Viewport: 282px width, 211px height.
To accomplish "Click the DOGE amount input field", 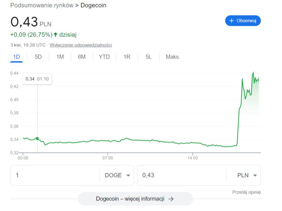I will [55, 175].
